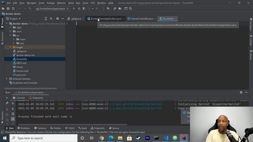253x142 pixels.
Task: Click Run console horizontal scrollbar
Action: point(73,125)
